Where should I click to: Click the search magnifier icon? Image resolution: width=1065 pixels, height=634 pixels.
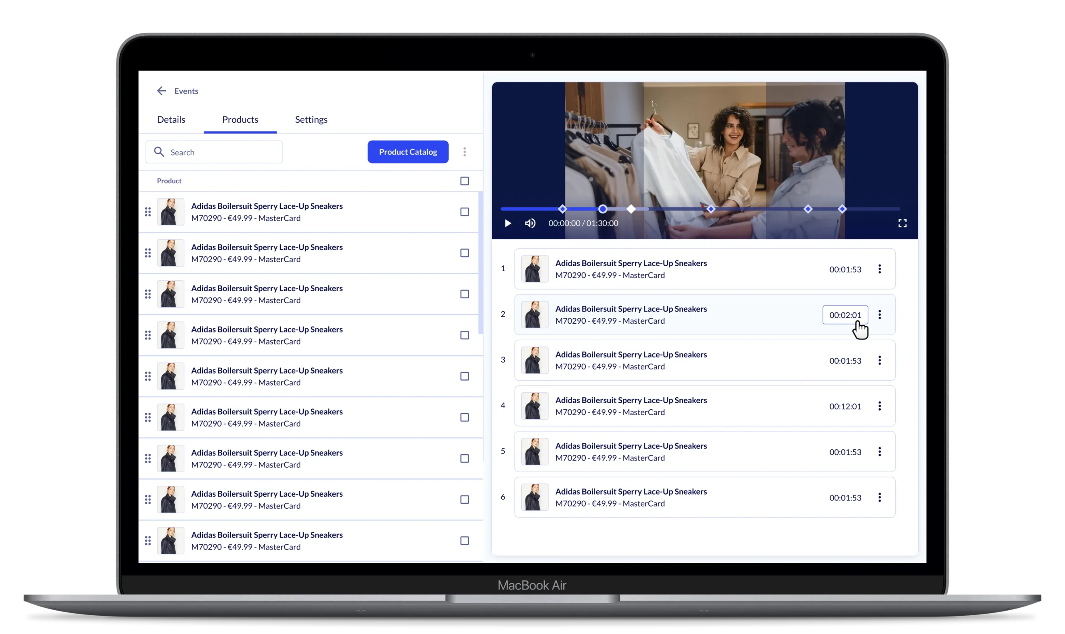[x=159, y=152]
